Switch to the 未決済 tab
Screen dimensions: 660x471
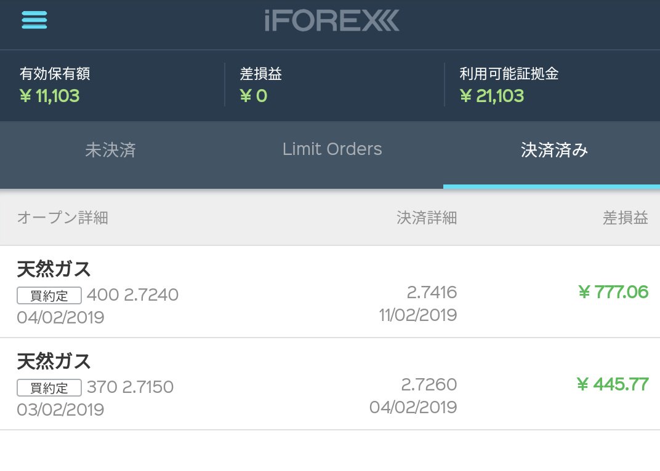tap(110, 150)
